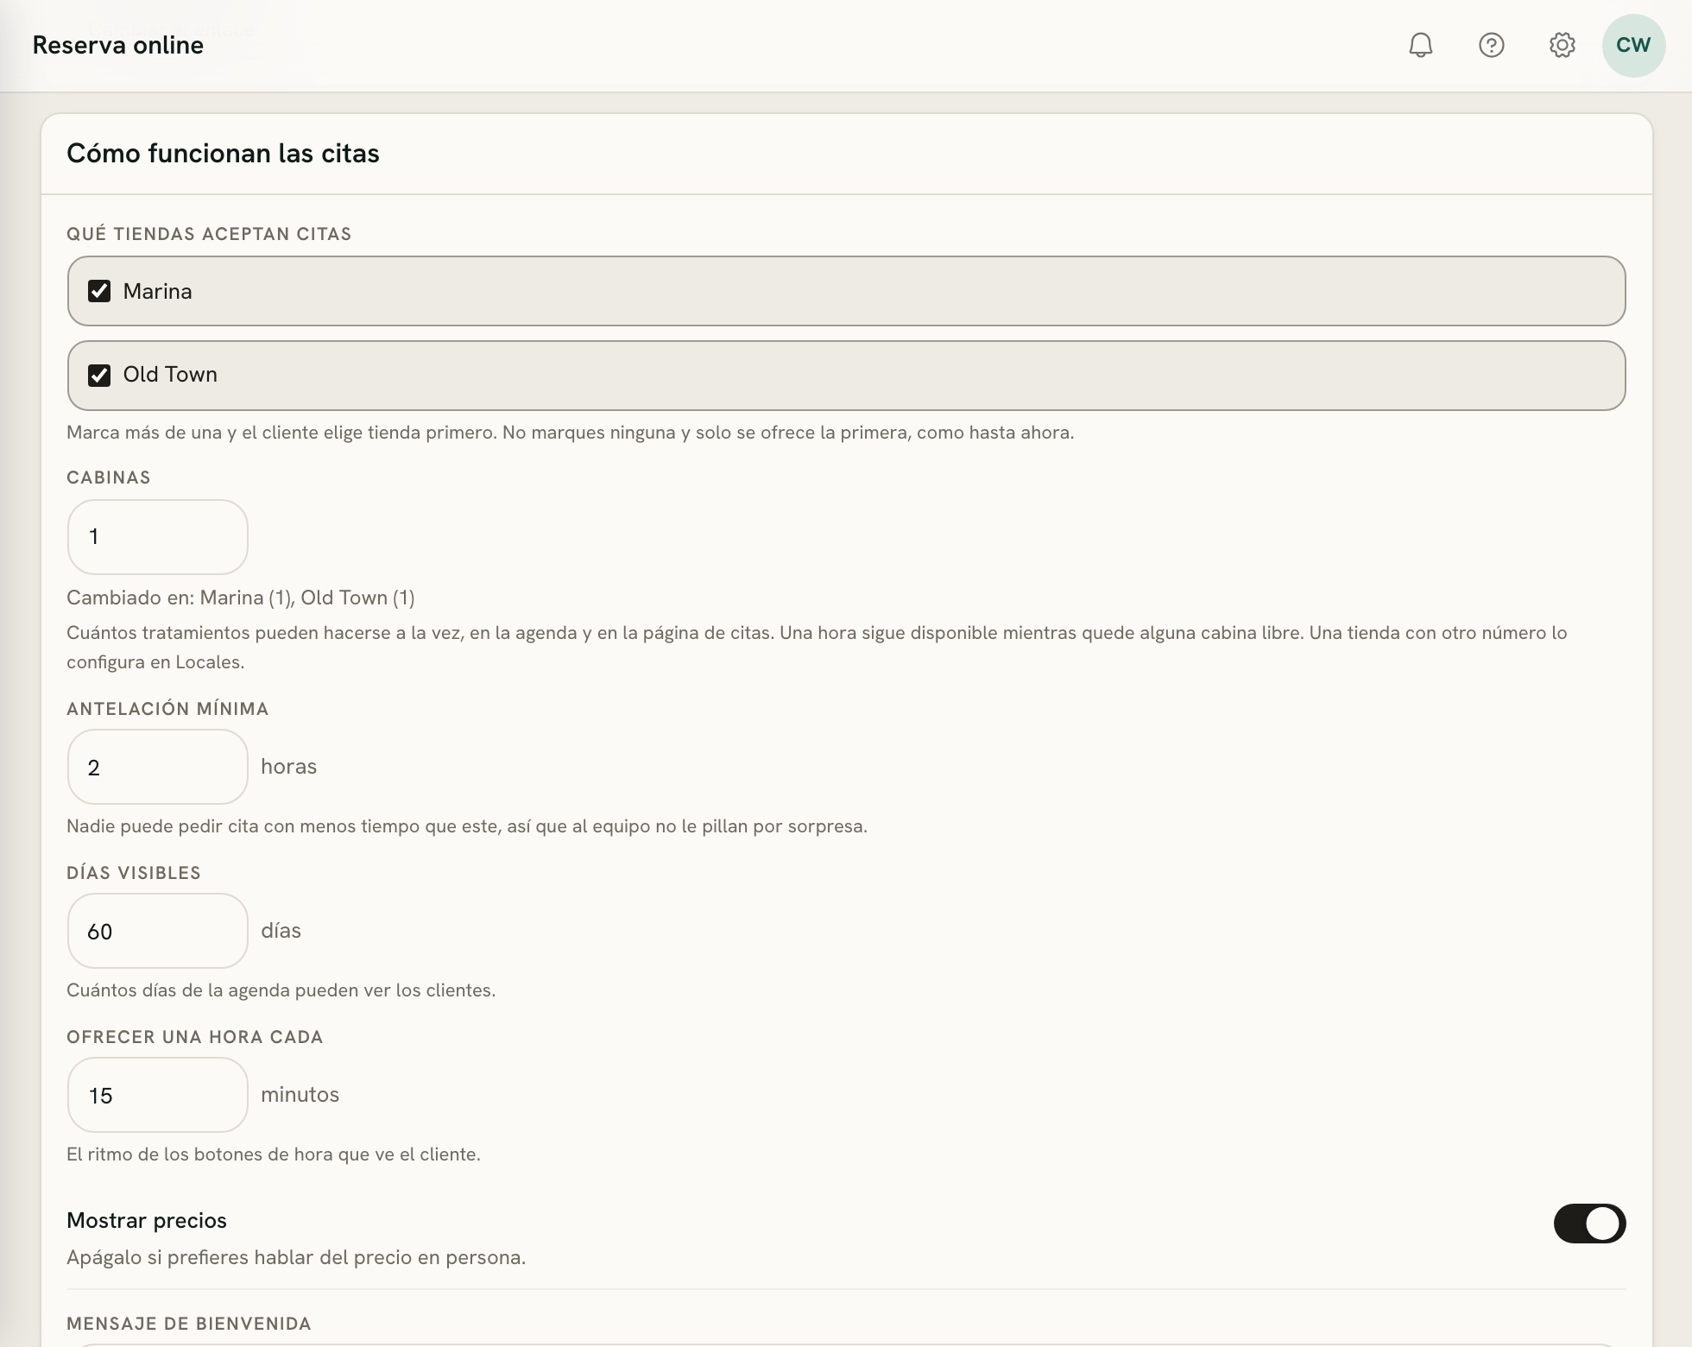Focus the Antelación mínima hours field

(158, 767)
